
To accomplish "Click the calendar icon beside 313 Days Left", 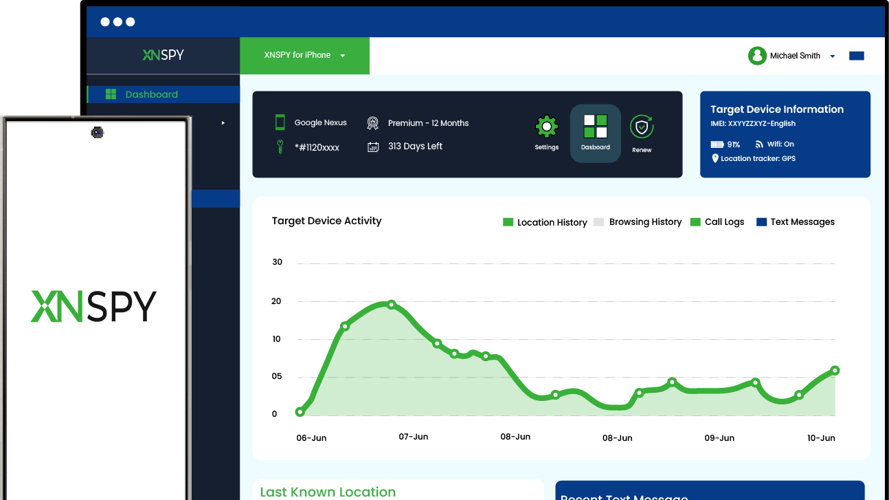I will [373, 146].
